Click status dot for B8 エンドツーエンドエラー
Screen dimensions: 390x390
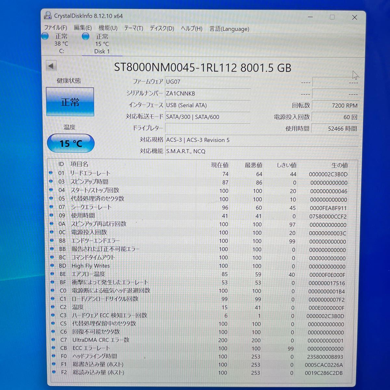[51, 240]
